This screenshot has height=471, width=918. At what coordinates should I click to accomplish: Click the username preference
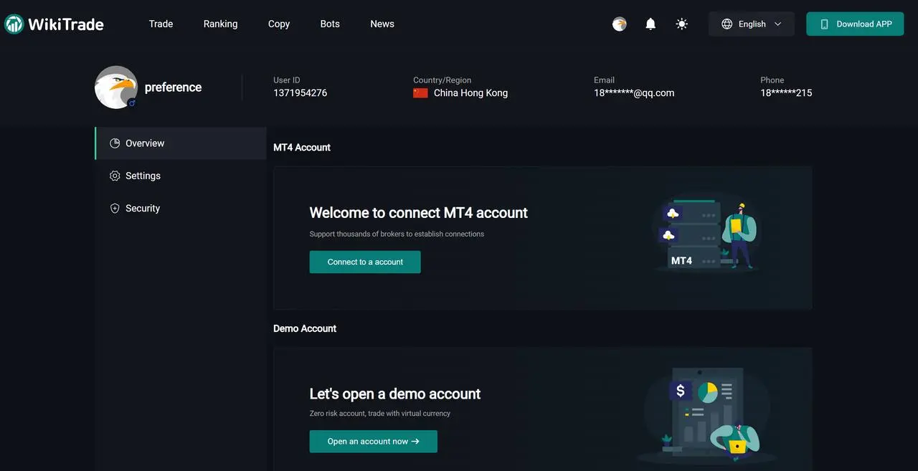[173, 87]
